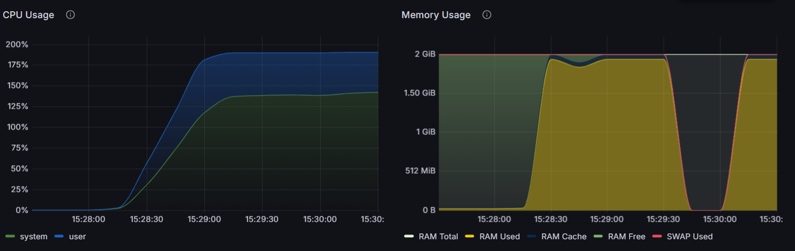Image resolution: width=795 pixels, height=251 pixels.
Task: Click the green RAM Free color swatch
Action: tap(599, 236)
